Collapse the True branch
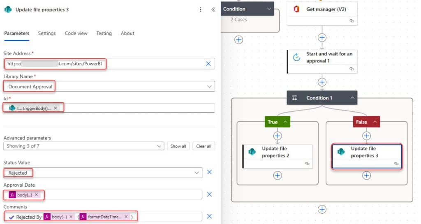The height and width of the screenshot is (224, 421). pyautogui.click(x=285, y=122)
